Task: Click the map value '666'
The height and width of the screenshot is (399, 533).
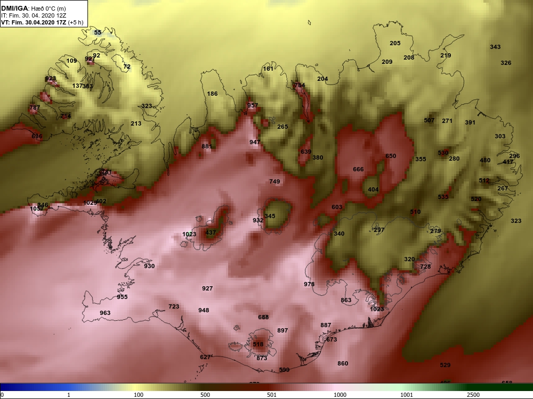Action: click(x=358, y=169)
